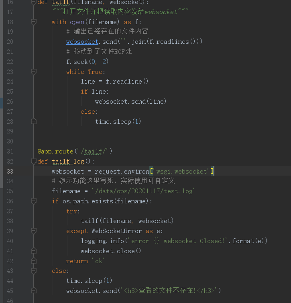Click the '<h3>查看的文件不存在!</h3>' string

(169, 291)
